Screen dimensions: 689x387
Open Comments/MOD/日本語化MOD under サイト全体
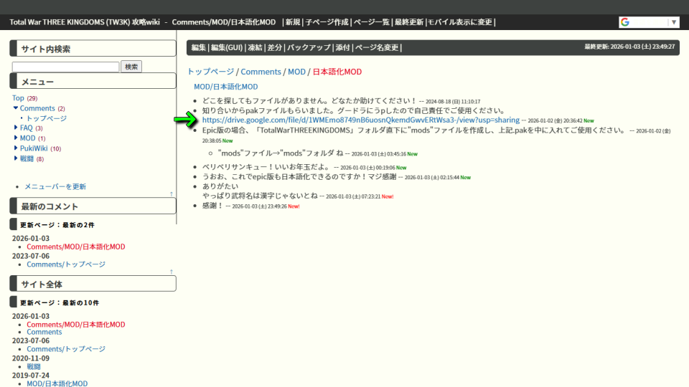point(76,324)
